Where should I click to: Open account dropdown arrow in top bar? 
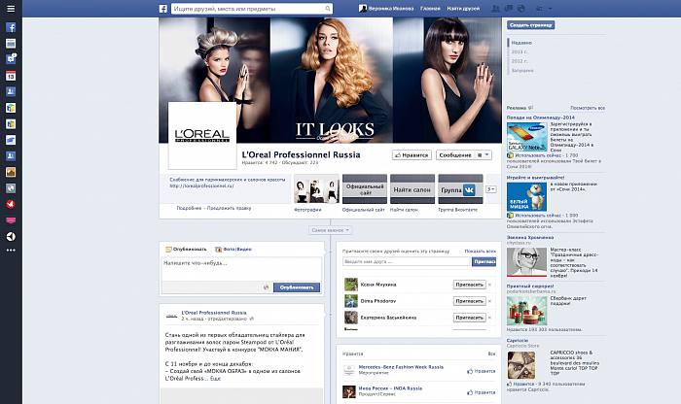click(x=551, y=9)
